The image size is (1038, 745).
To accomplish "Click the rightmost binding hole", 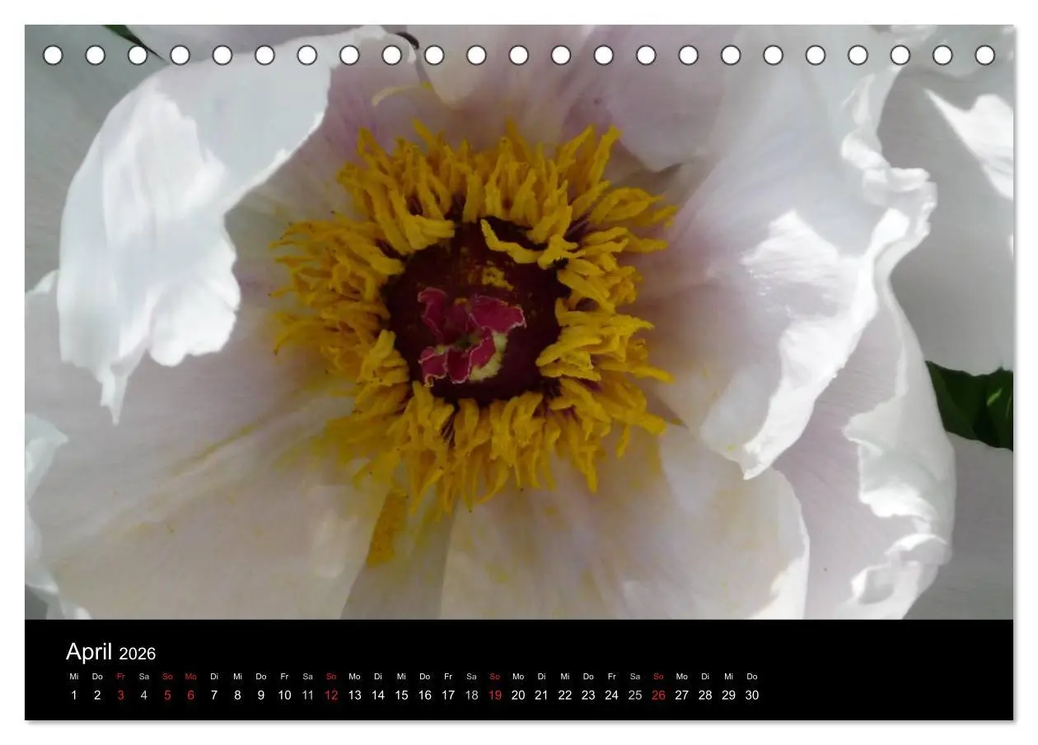I will pos(984,55).
